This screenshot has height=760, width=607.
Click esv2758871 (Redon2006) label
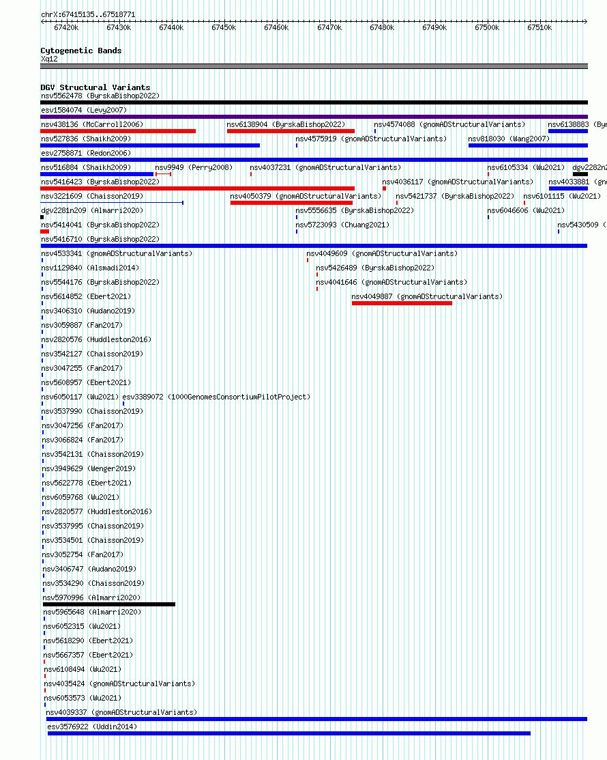coord(86,153)
